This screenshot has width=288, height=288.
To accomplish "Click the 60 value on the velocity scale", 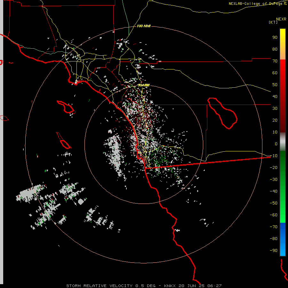I will [275, 73].
